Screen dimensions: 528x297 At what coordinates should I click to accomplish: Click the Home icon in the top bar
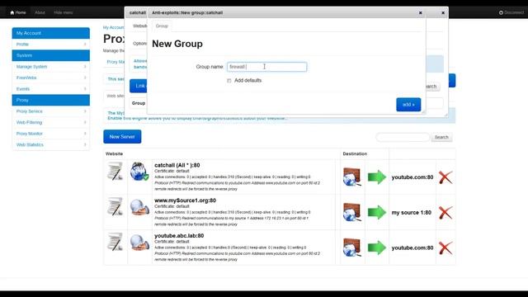pos(12,12)
